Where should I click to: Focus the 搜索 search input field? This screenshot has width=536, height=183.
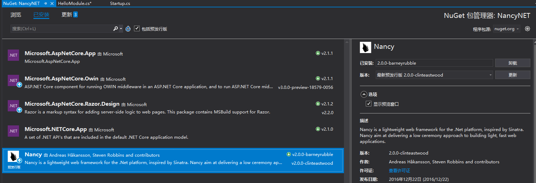point(62,29)
